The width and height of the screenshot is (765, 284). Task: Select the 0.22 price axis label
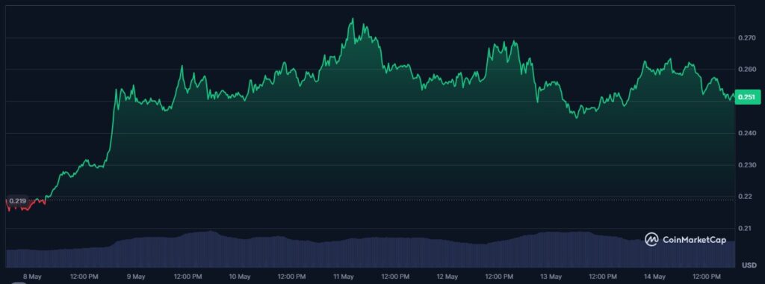745,197
